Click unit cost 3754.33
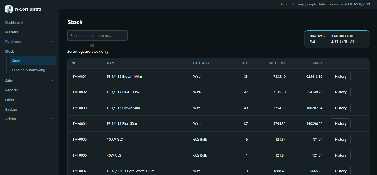The height and width of the screenshot is (175, 377). point(280,108)
